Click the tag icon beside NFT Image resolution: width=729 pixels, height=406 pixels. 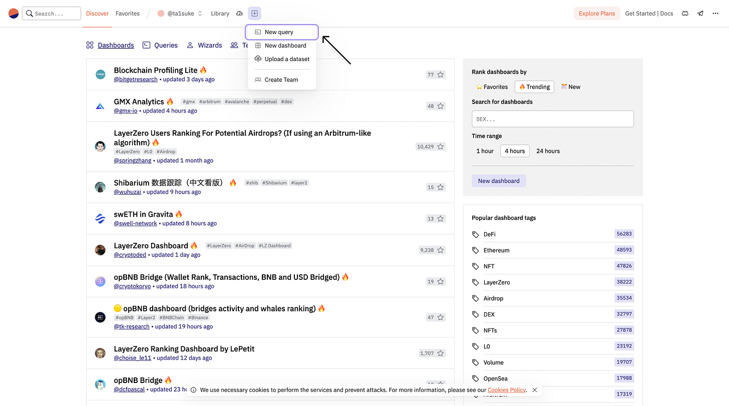tap(476, 266)
